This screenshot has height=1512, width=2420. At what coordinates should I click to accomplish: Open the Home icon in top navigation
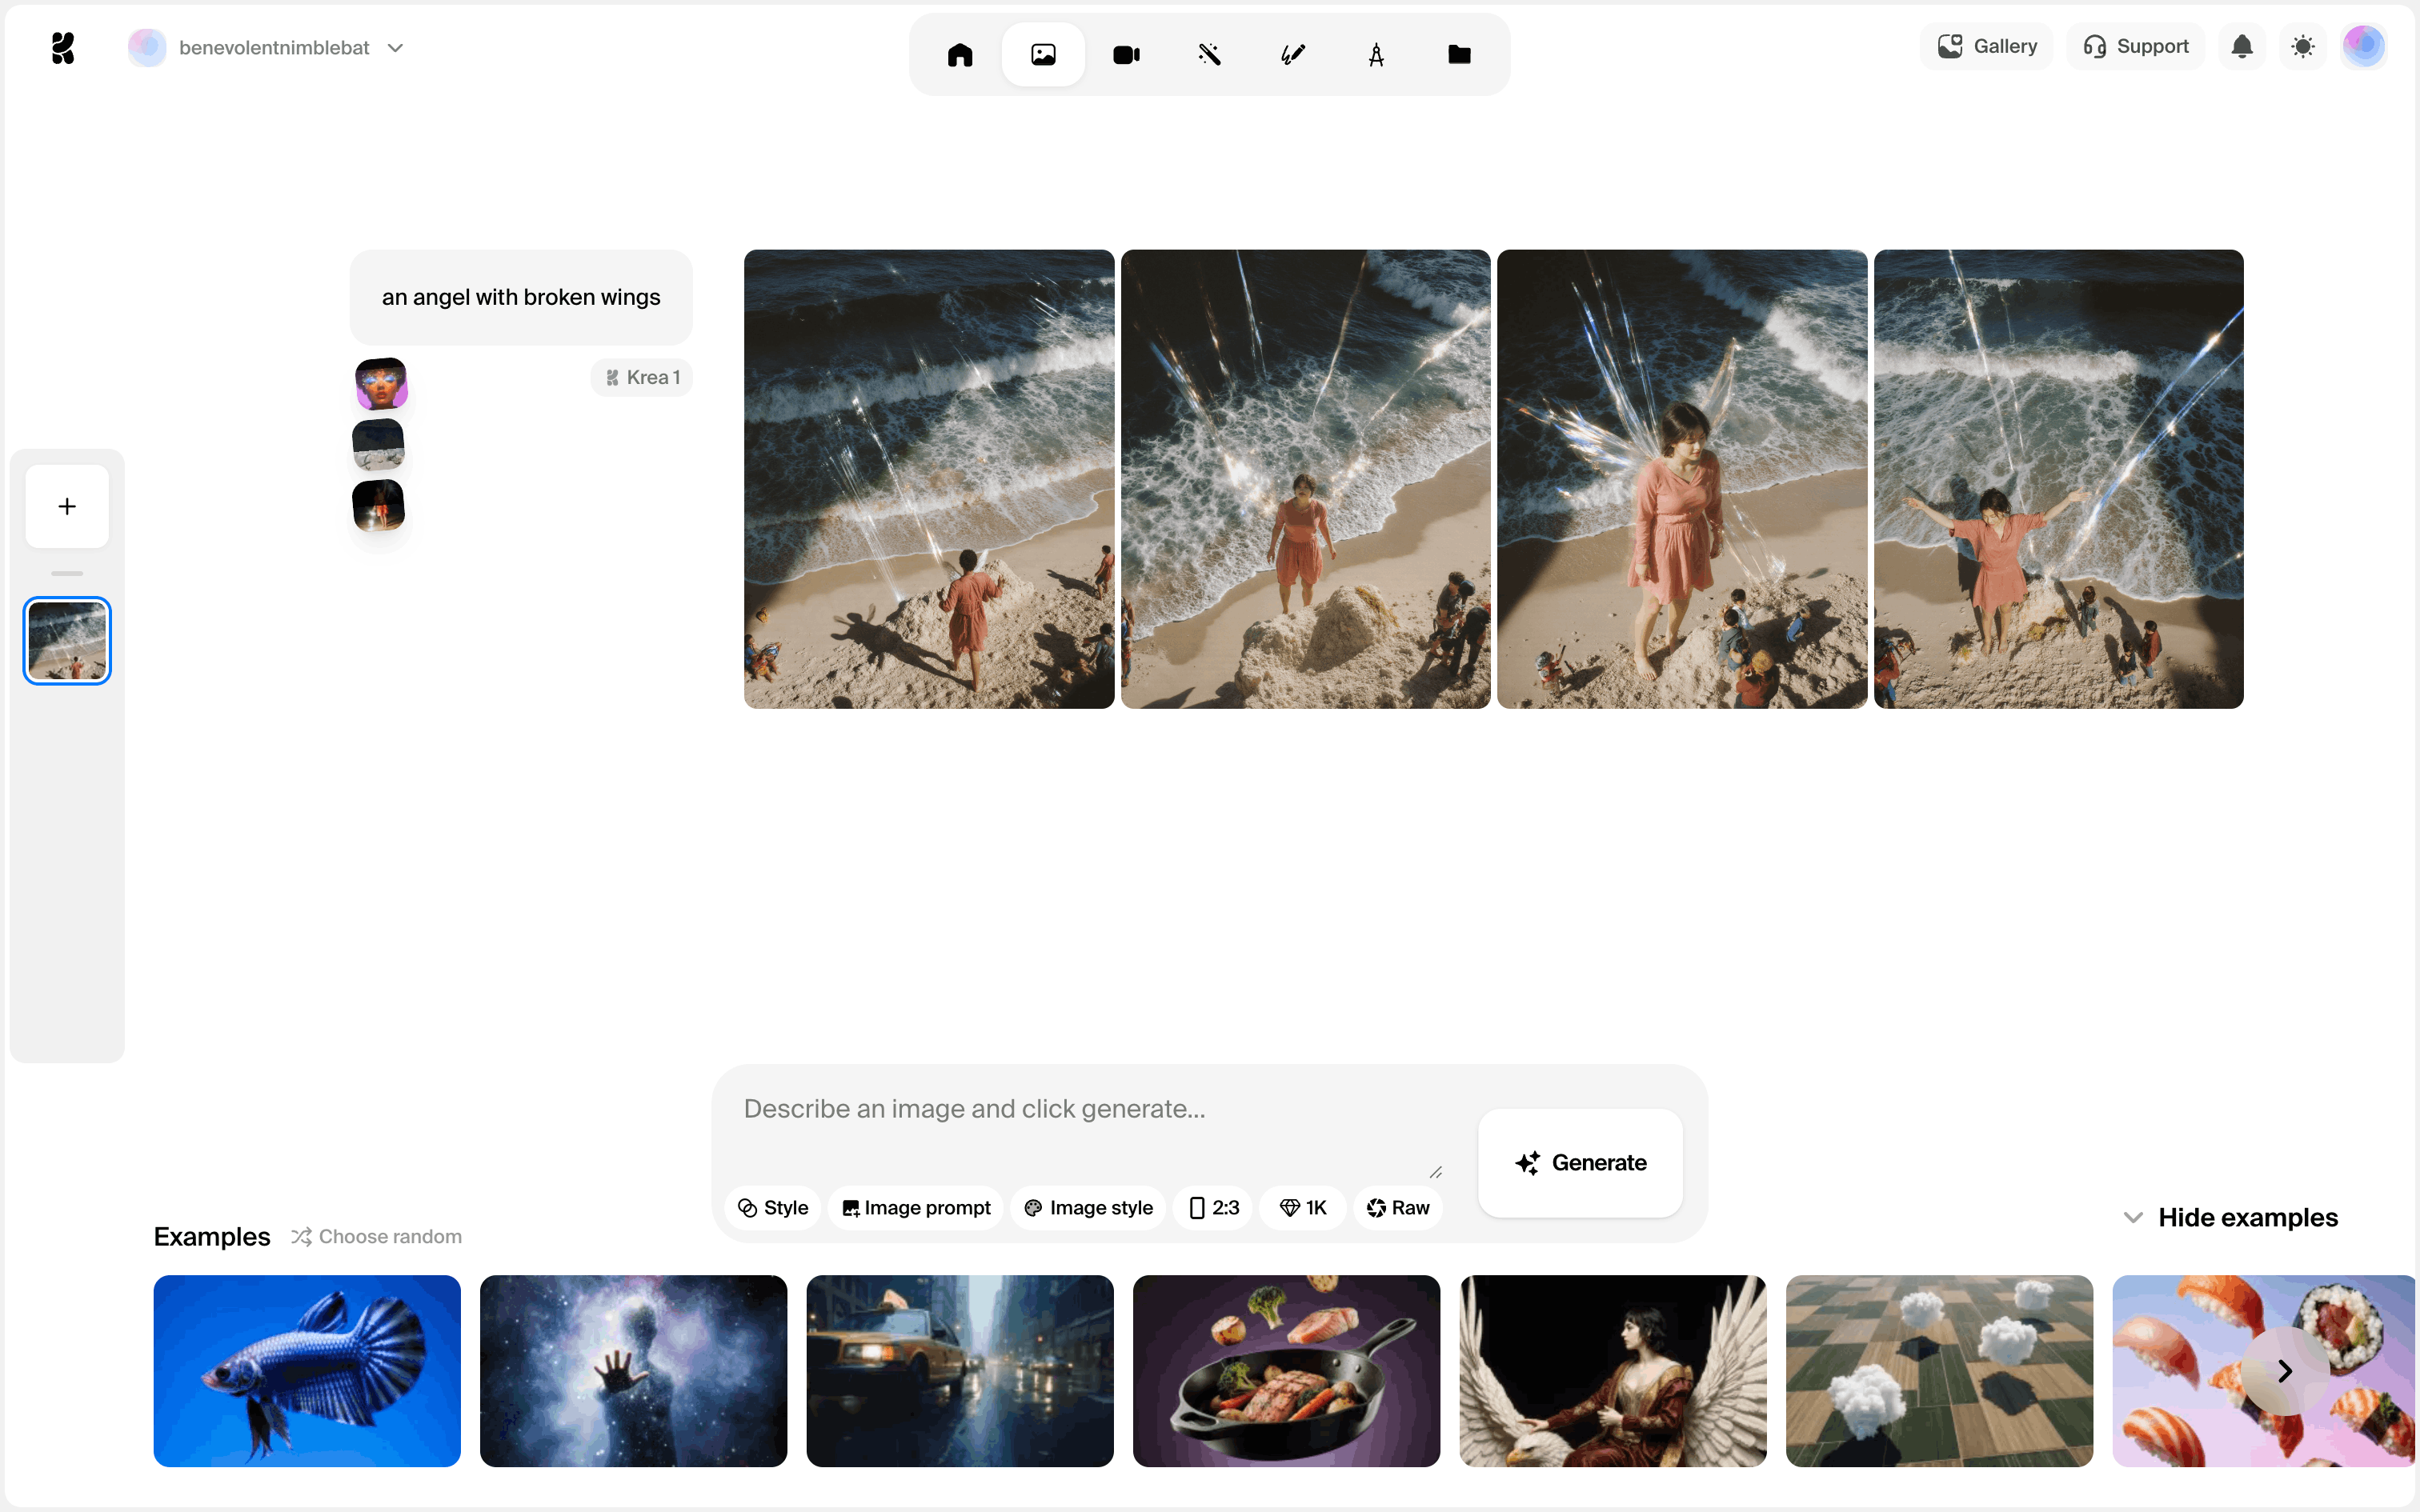pyautogui.click(x=959, y=54)
